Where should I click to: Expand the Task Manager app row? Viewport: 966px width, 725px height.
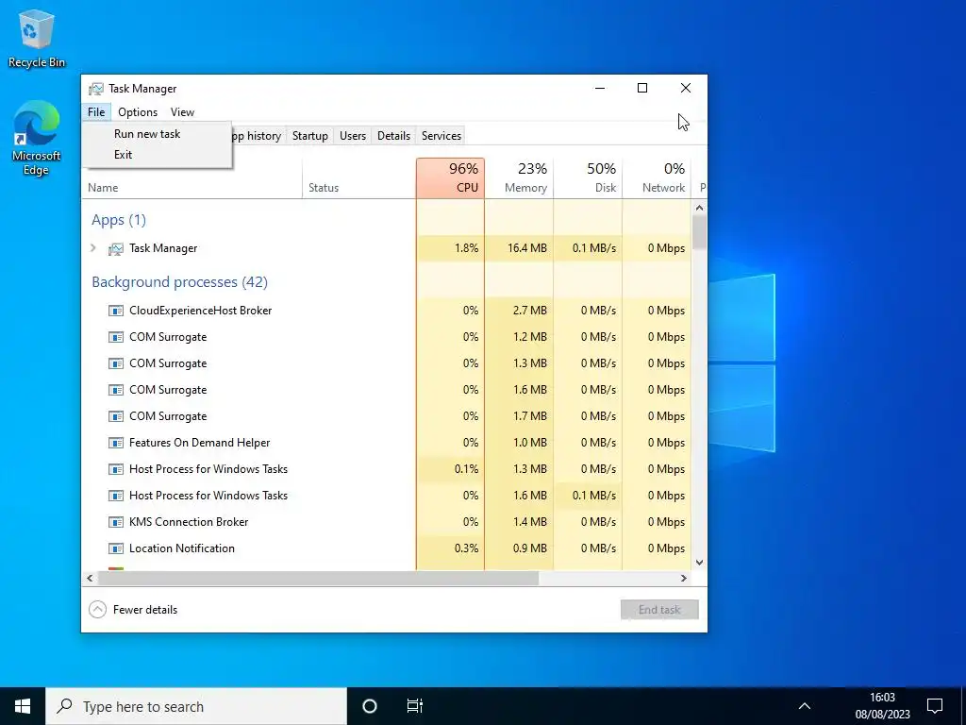point(93,248)
